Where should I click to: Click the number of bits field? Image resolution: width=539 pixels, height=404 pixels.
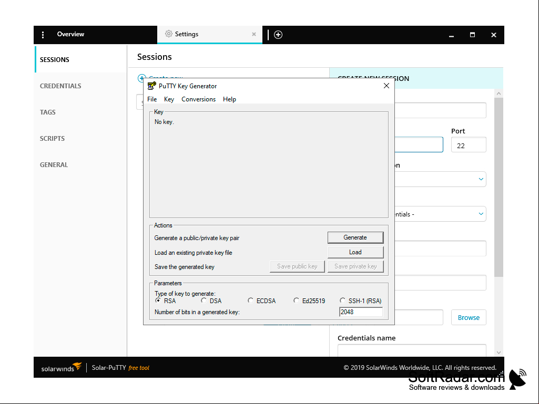(x=361, y=312)
